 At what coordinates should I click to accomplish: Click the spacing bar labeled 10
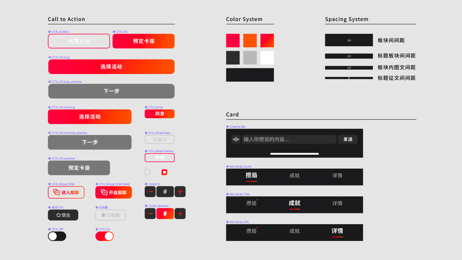click(349, 68)
